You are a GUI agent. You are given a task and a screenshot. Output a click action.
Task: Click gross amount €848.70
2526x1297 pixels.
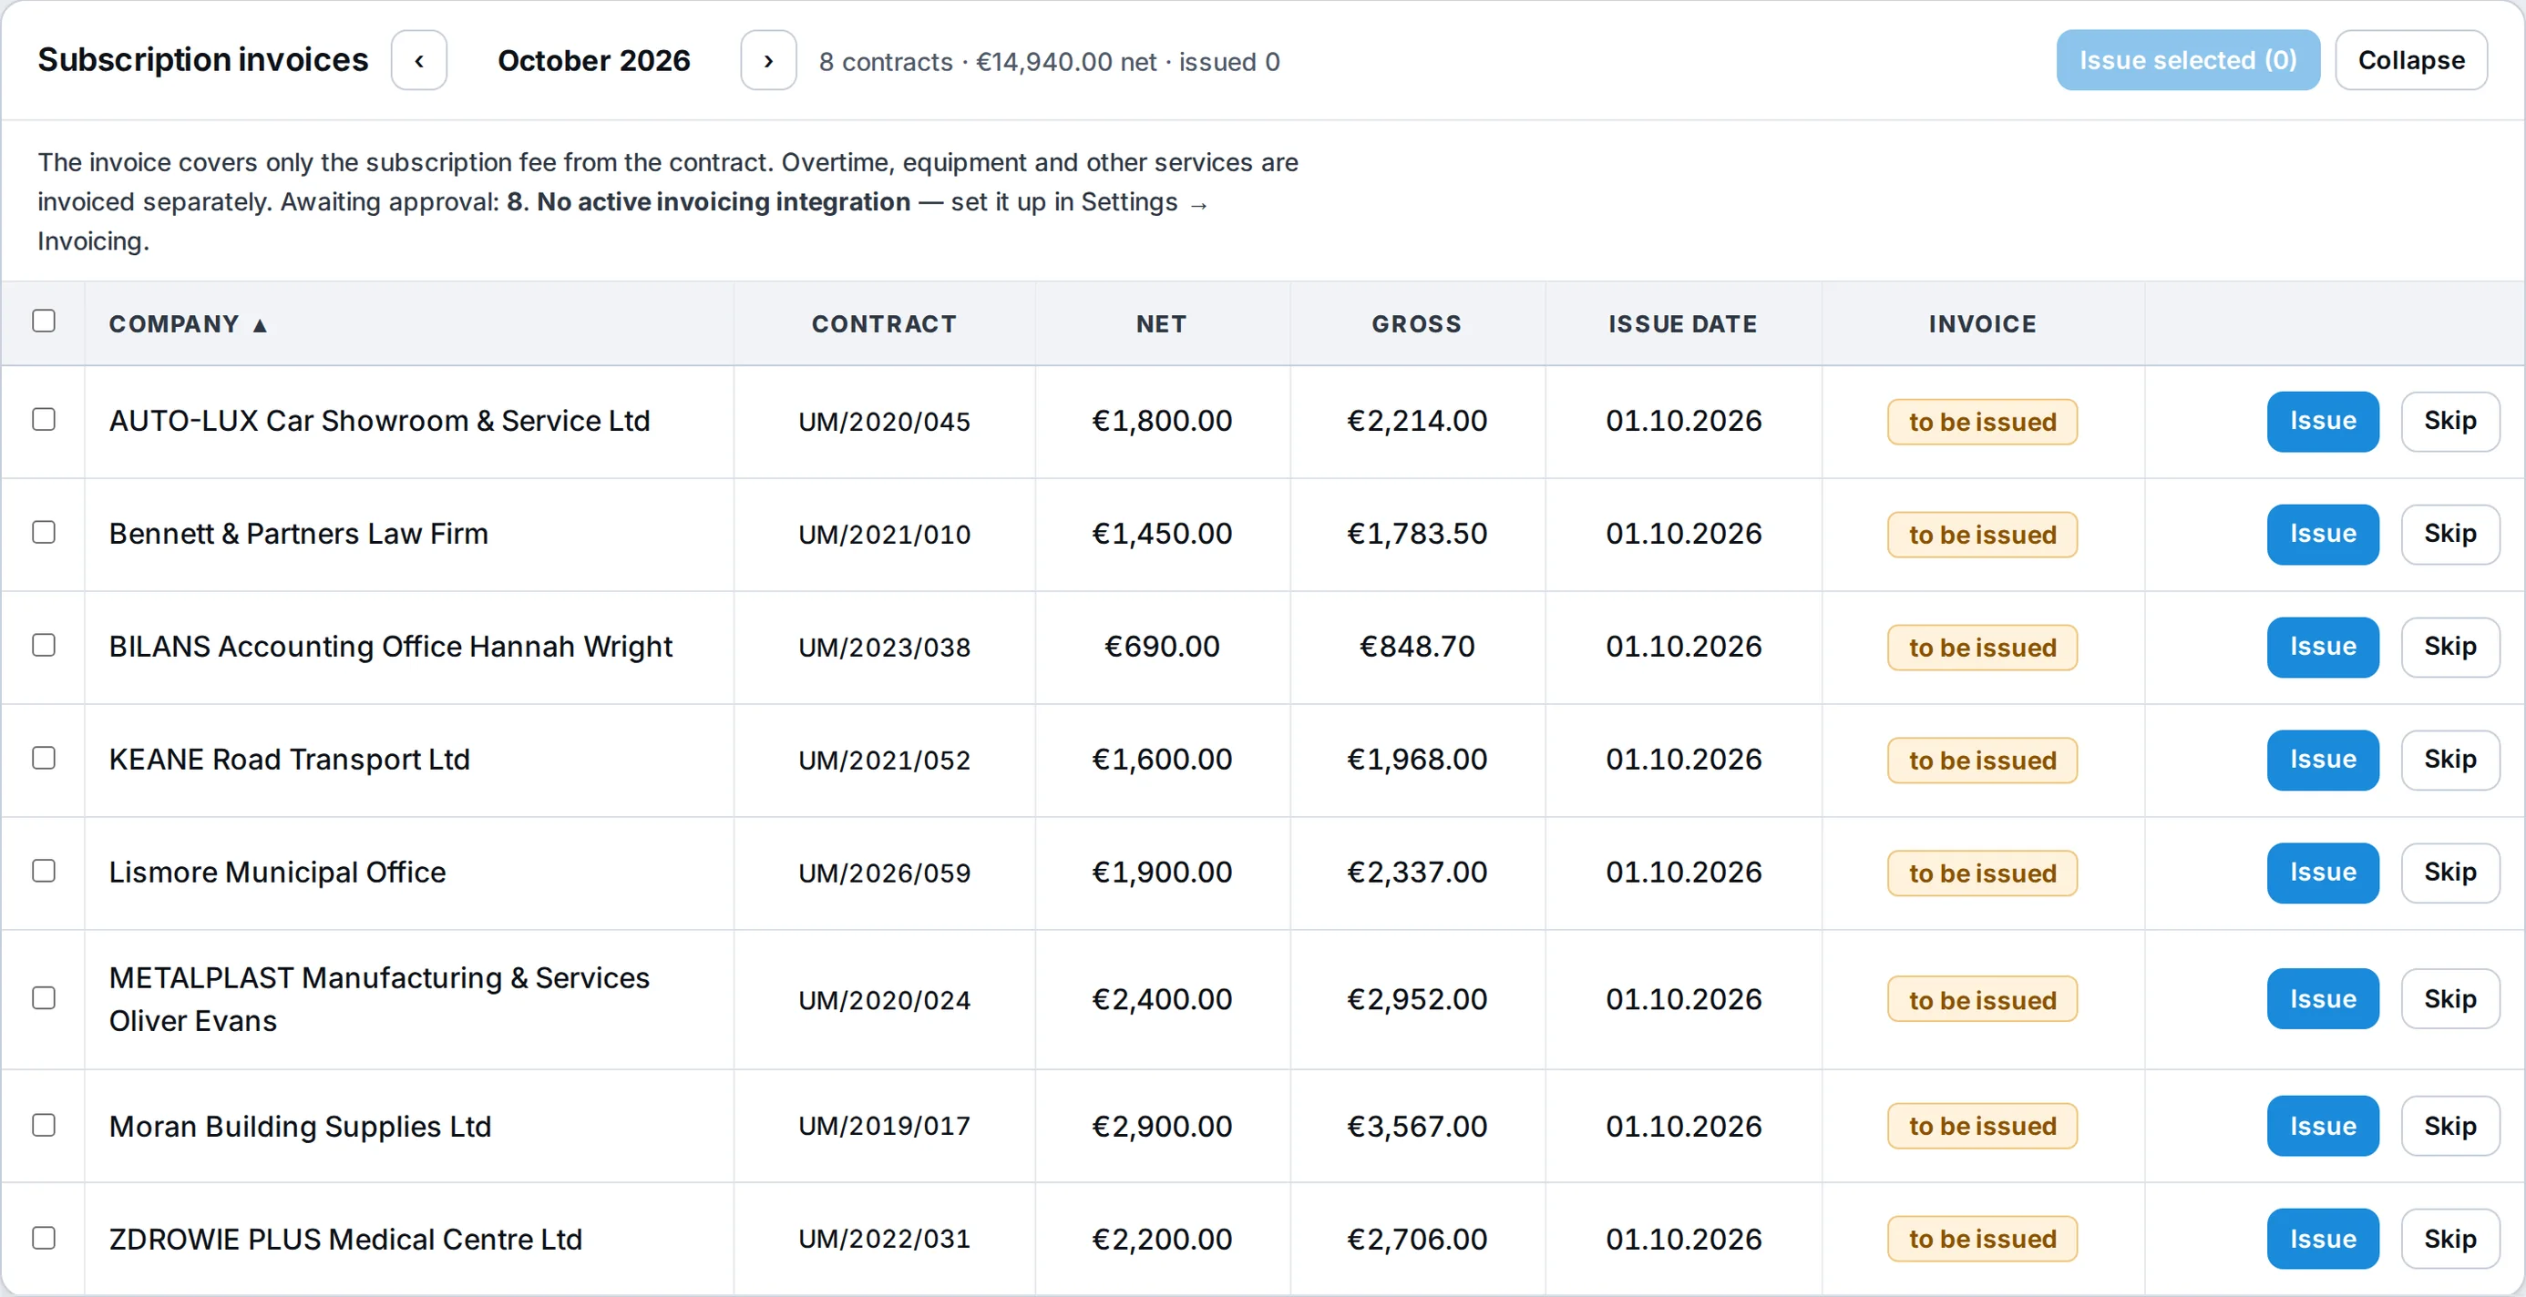coord(1416,647)
